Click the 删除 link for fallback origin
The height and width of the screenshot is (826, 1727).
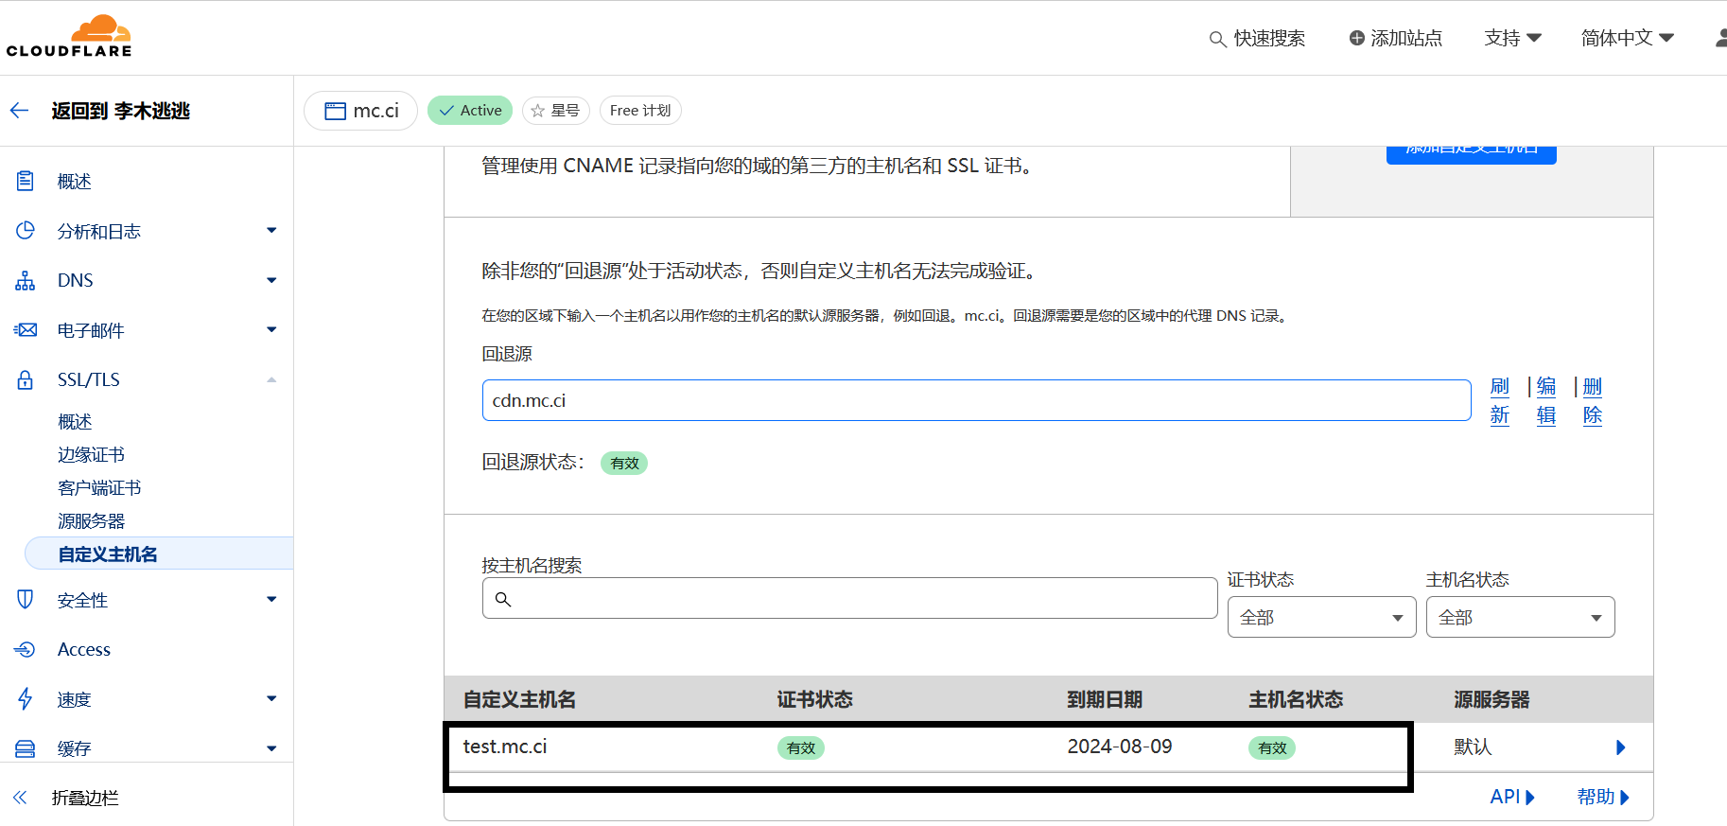tap(1593, 401)
